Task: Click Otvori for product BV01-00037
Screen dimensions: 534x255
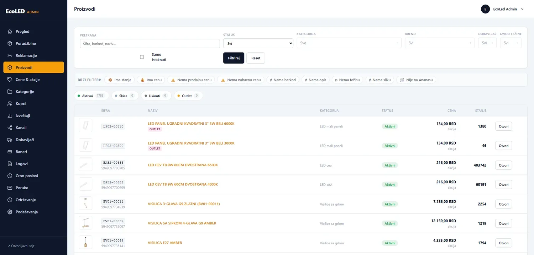Action: (503, 223)
